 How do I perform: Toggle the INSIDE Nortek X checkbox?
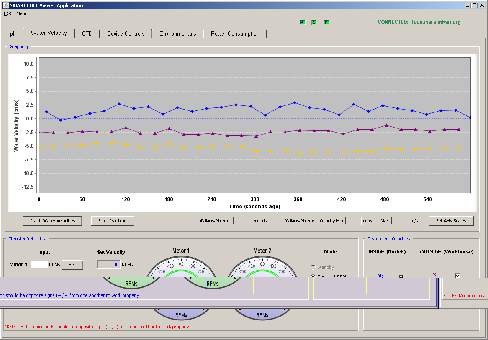401,276
